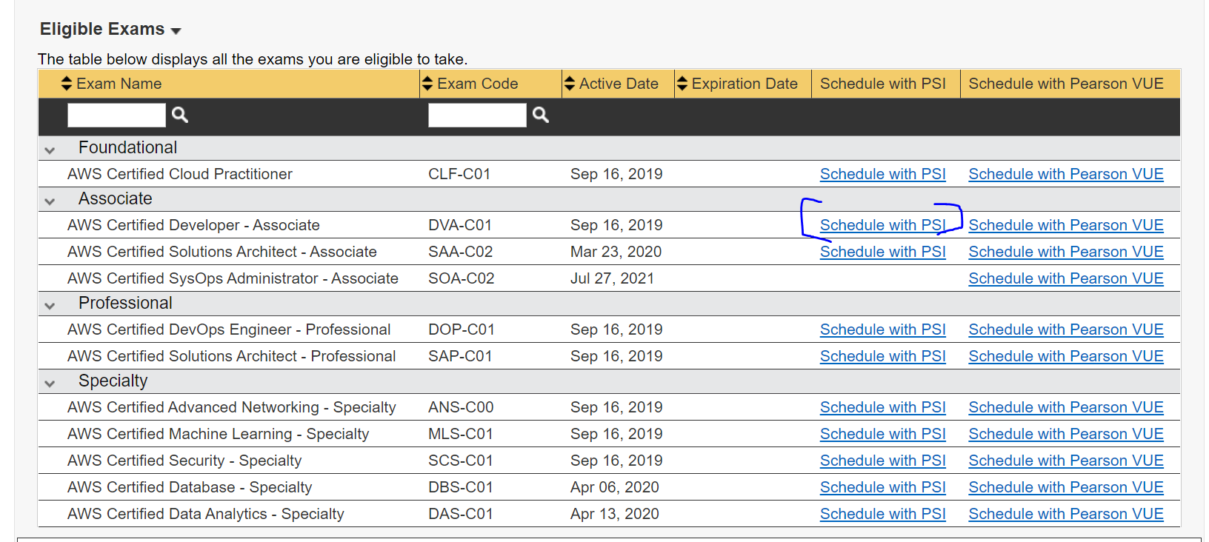This screenshot has width=1209, height=542.
Task: Collapse the Associate group chevron
Action: (50, 201)
